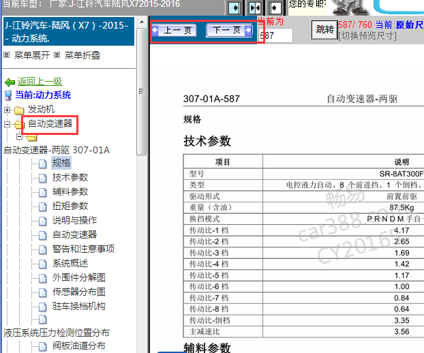Click 切换预览尺寸 link

[x=367, y=35]
